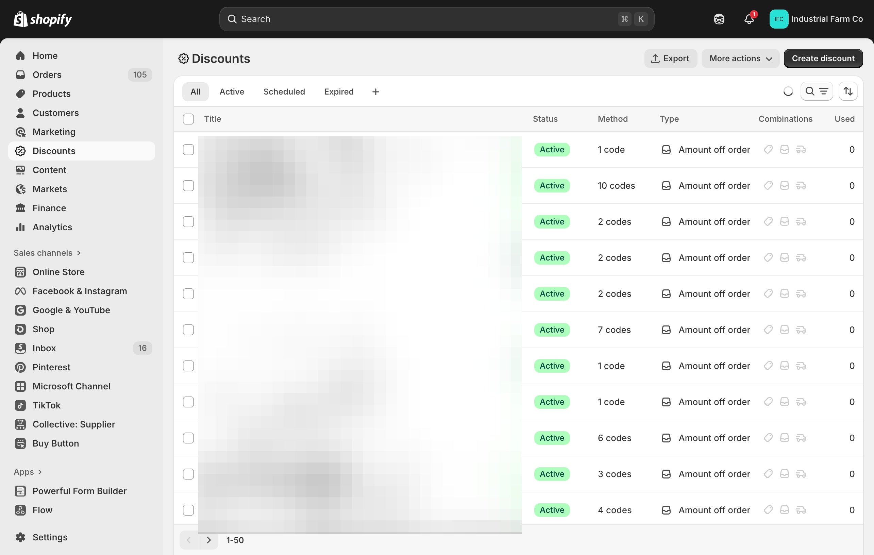This screenshot has height=555, width=874.
Task: Check the select-all discounts checkbox in the header
Action: 188,119
